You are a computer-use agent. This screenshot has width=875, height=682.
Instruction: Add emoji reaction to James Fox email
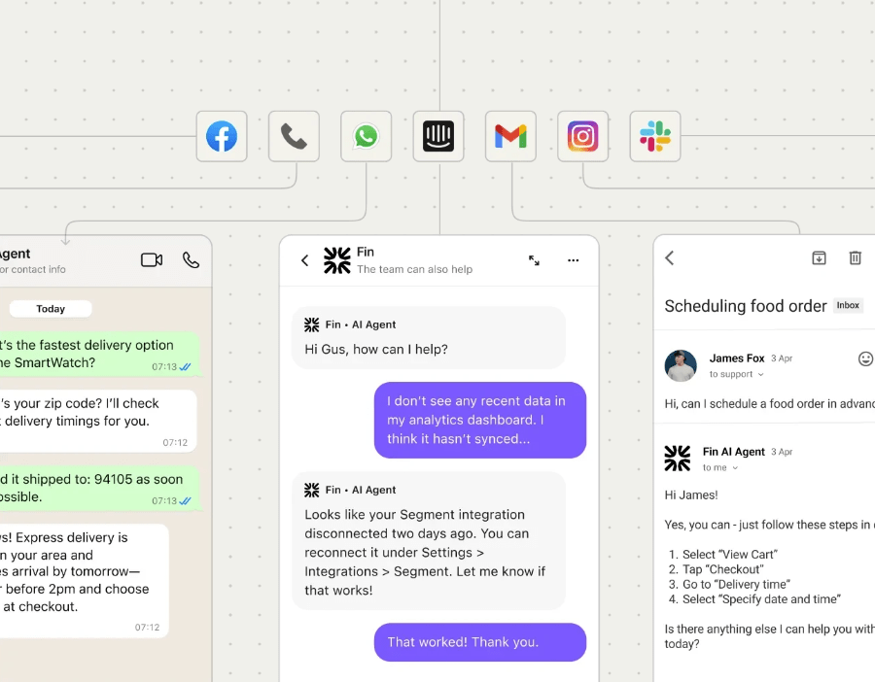point(865,358)
